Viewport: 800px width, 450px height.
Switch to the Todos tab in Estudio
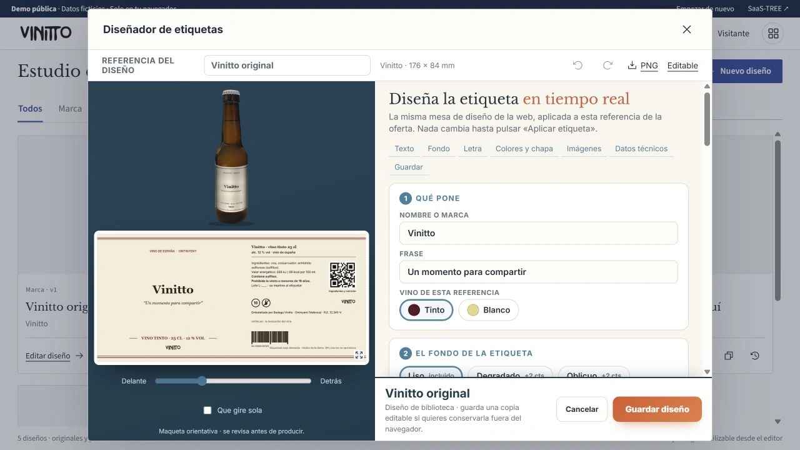click(30, 109)
